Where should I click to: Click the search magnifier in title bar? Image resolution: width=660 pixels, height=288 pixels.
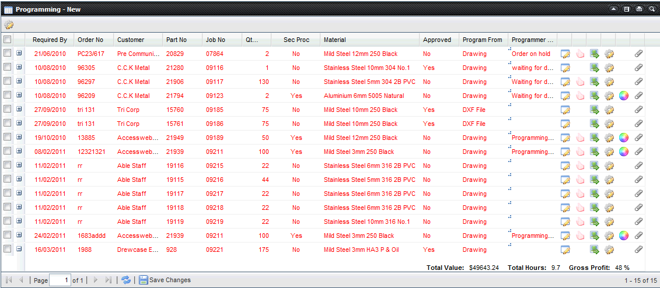tap(652, 9)
